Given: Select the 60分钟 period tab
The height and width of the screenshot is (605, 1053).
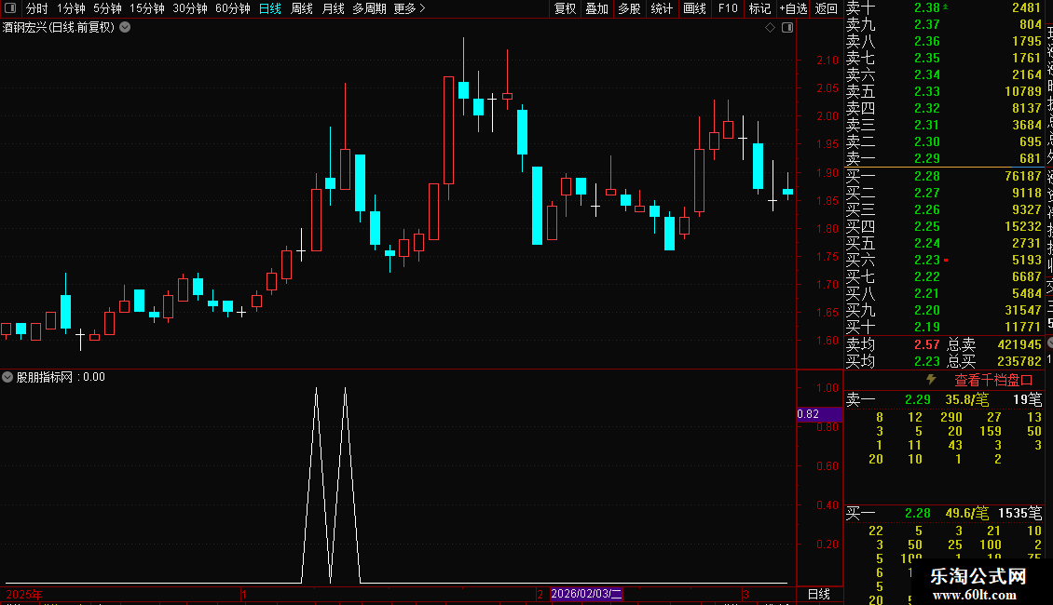Looking at the screenshot, I should tap(233, 8).
